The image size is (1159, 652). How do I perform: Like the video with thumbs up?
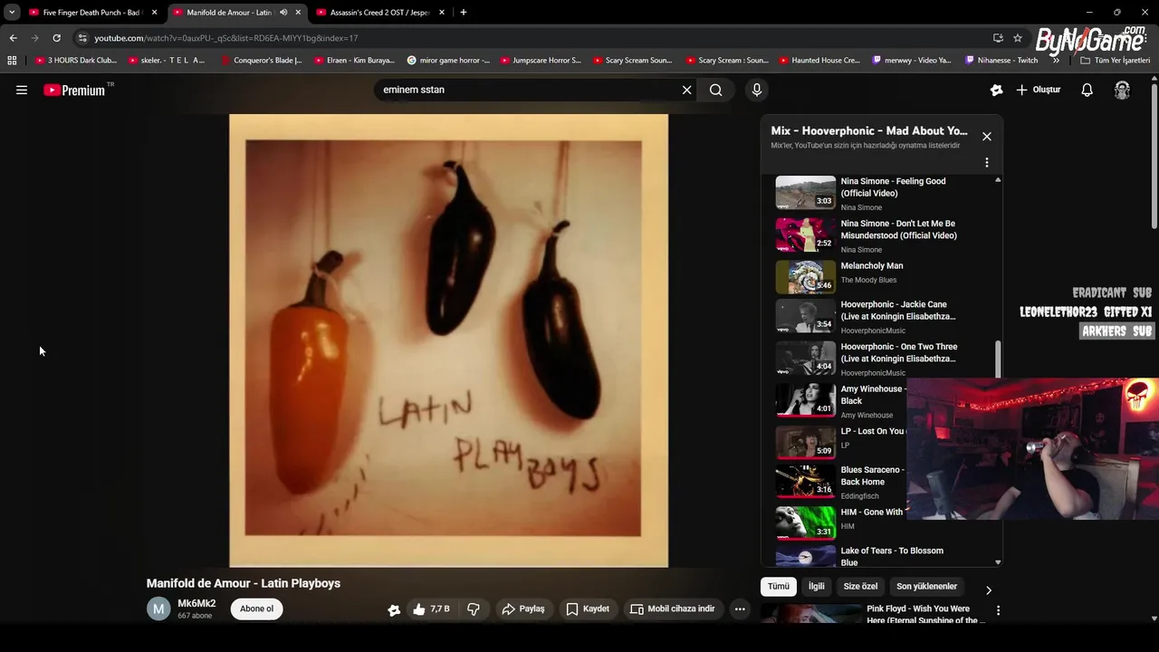[x=431, y=609]
